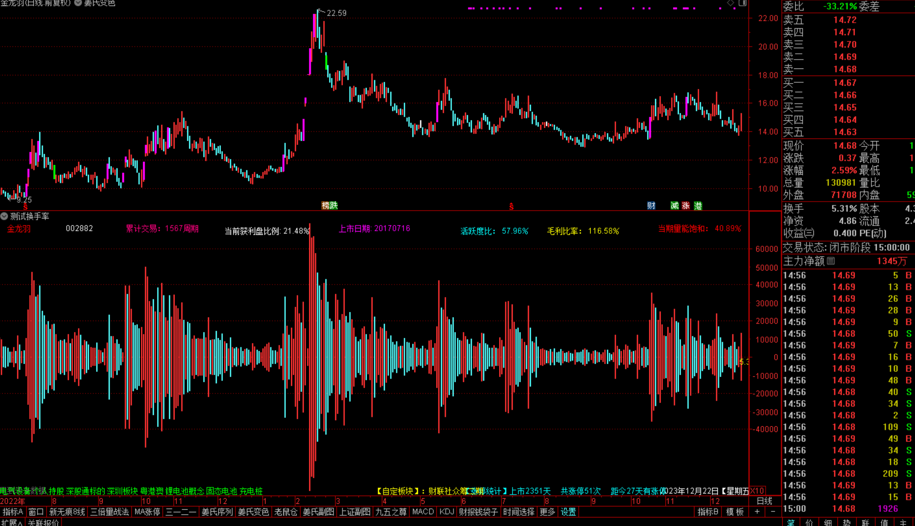Click the 22.59 high price label
Viewport: 915px width, 526px height.
click(x=336, y=13)
